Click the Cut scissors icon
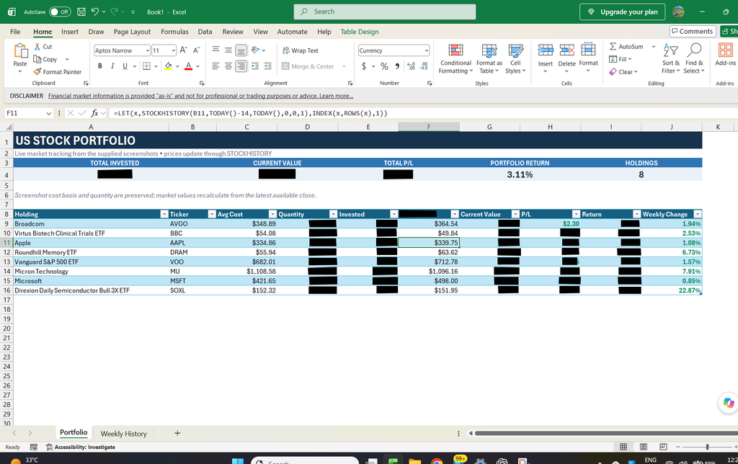This screenshot has width=738, height=464. [37, 47]
